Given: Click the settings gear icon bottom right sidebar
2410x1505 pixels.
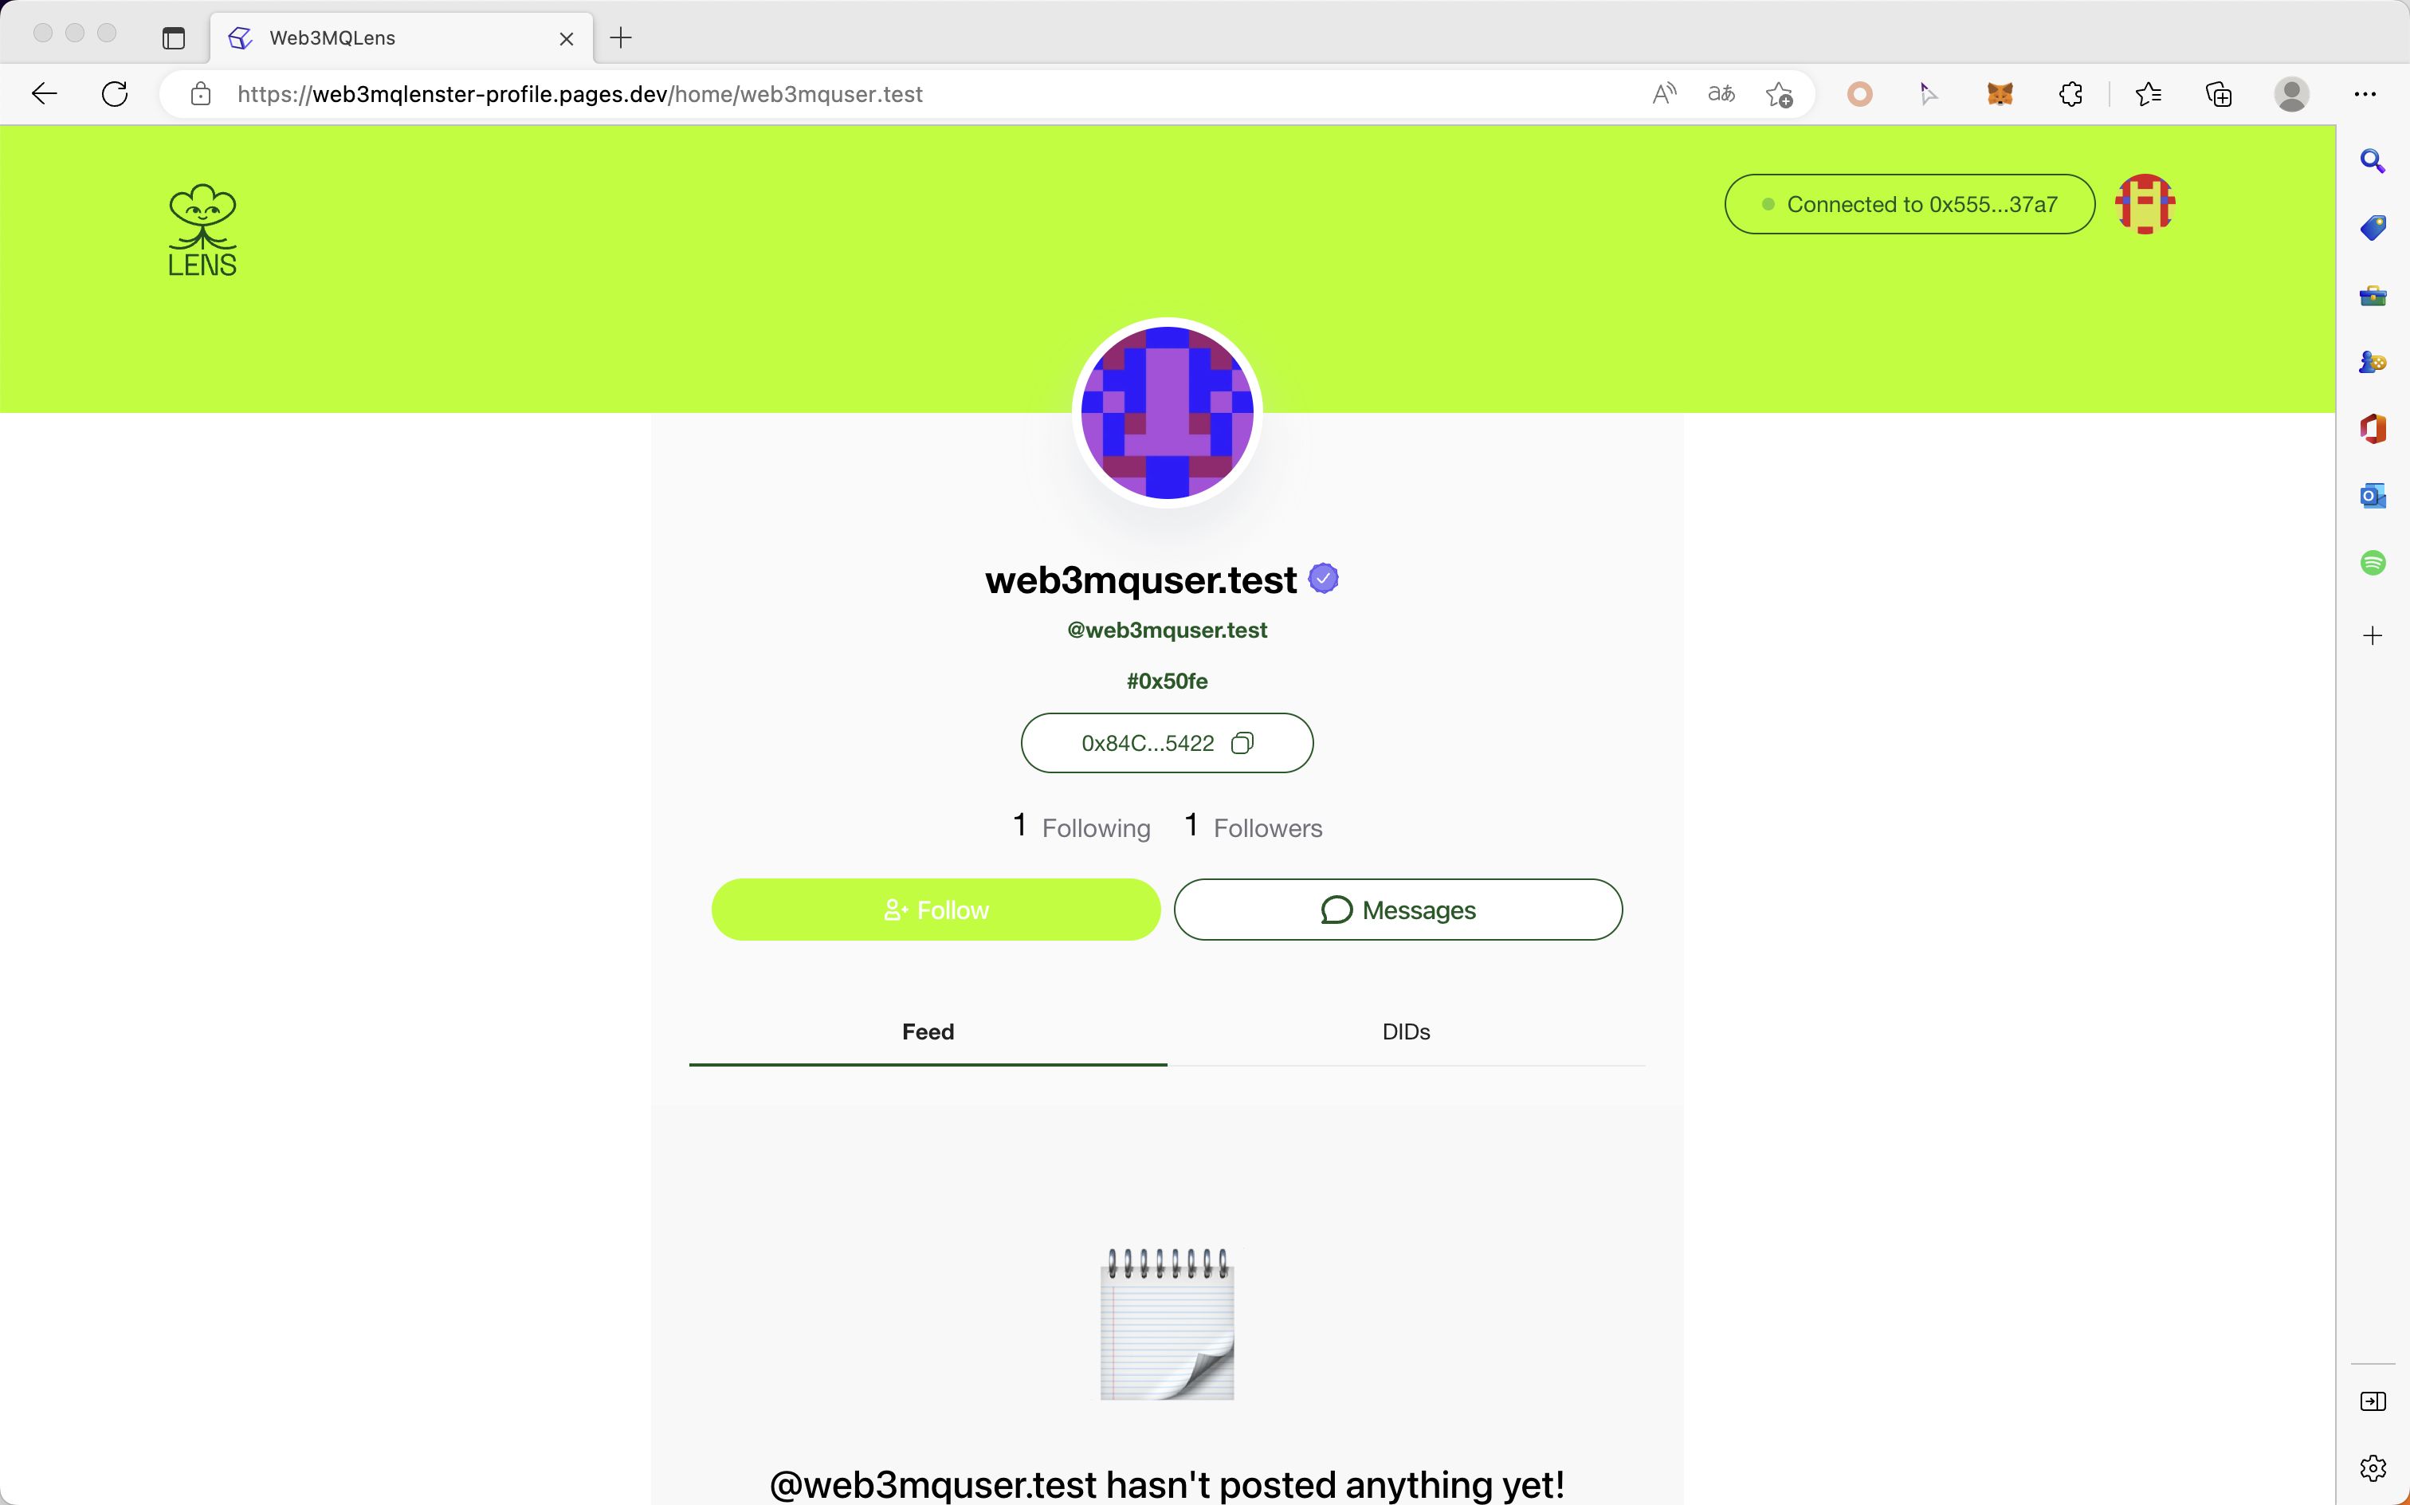Looking at the screenshot, I should click(2372, 1467).
